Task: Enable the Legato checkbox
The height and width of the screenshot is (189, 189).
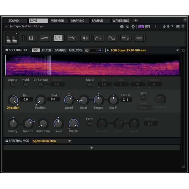Action: (13, 84)
